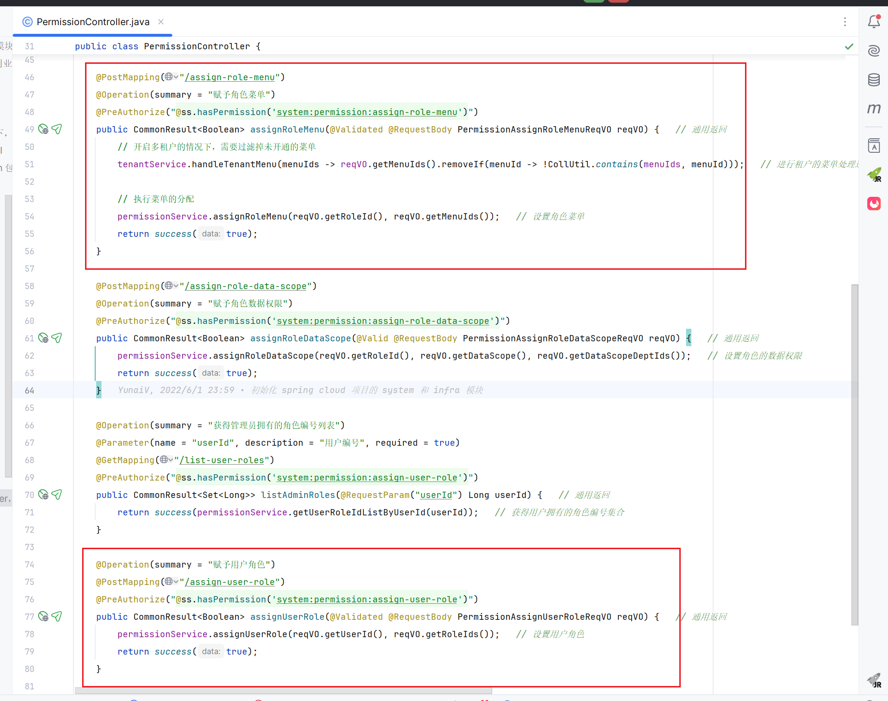Click the bean gutter icon on line 61
Screen dimensions: 888x701
43,338
